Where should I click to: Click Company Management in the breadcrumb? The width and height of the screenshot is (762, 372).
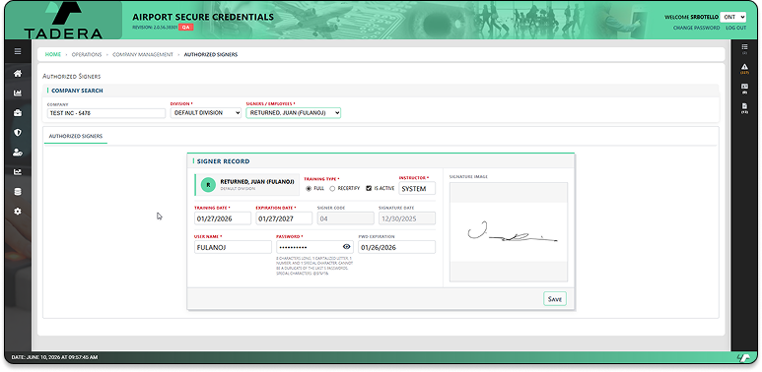(143, 55)
